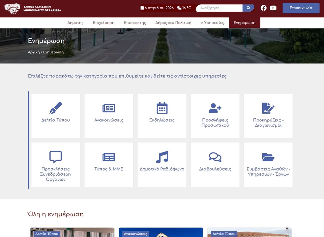Expand the Επιχείρηση menu item

pyautogui.click(x=103, y=23)
